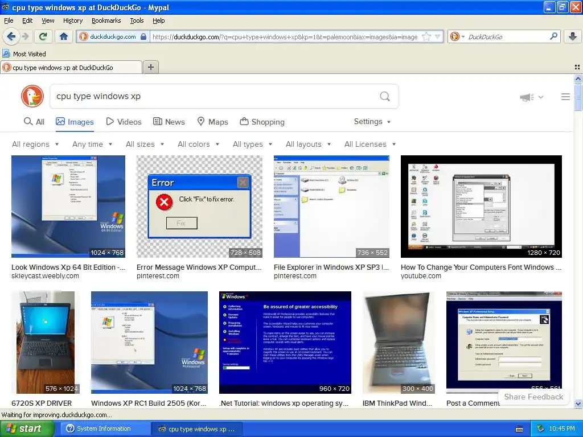Expand the All regions filter
Viewport: 583px width, 437px height.
(x=35, y=144)
